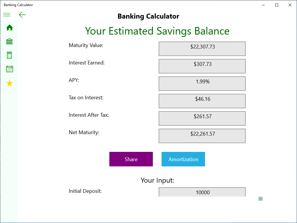Select the bank building icon

coord(10,41)
